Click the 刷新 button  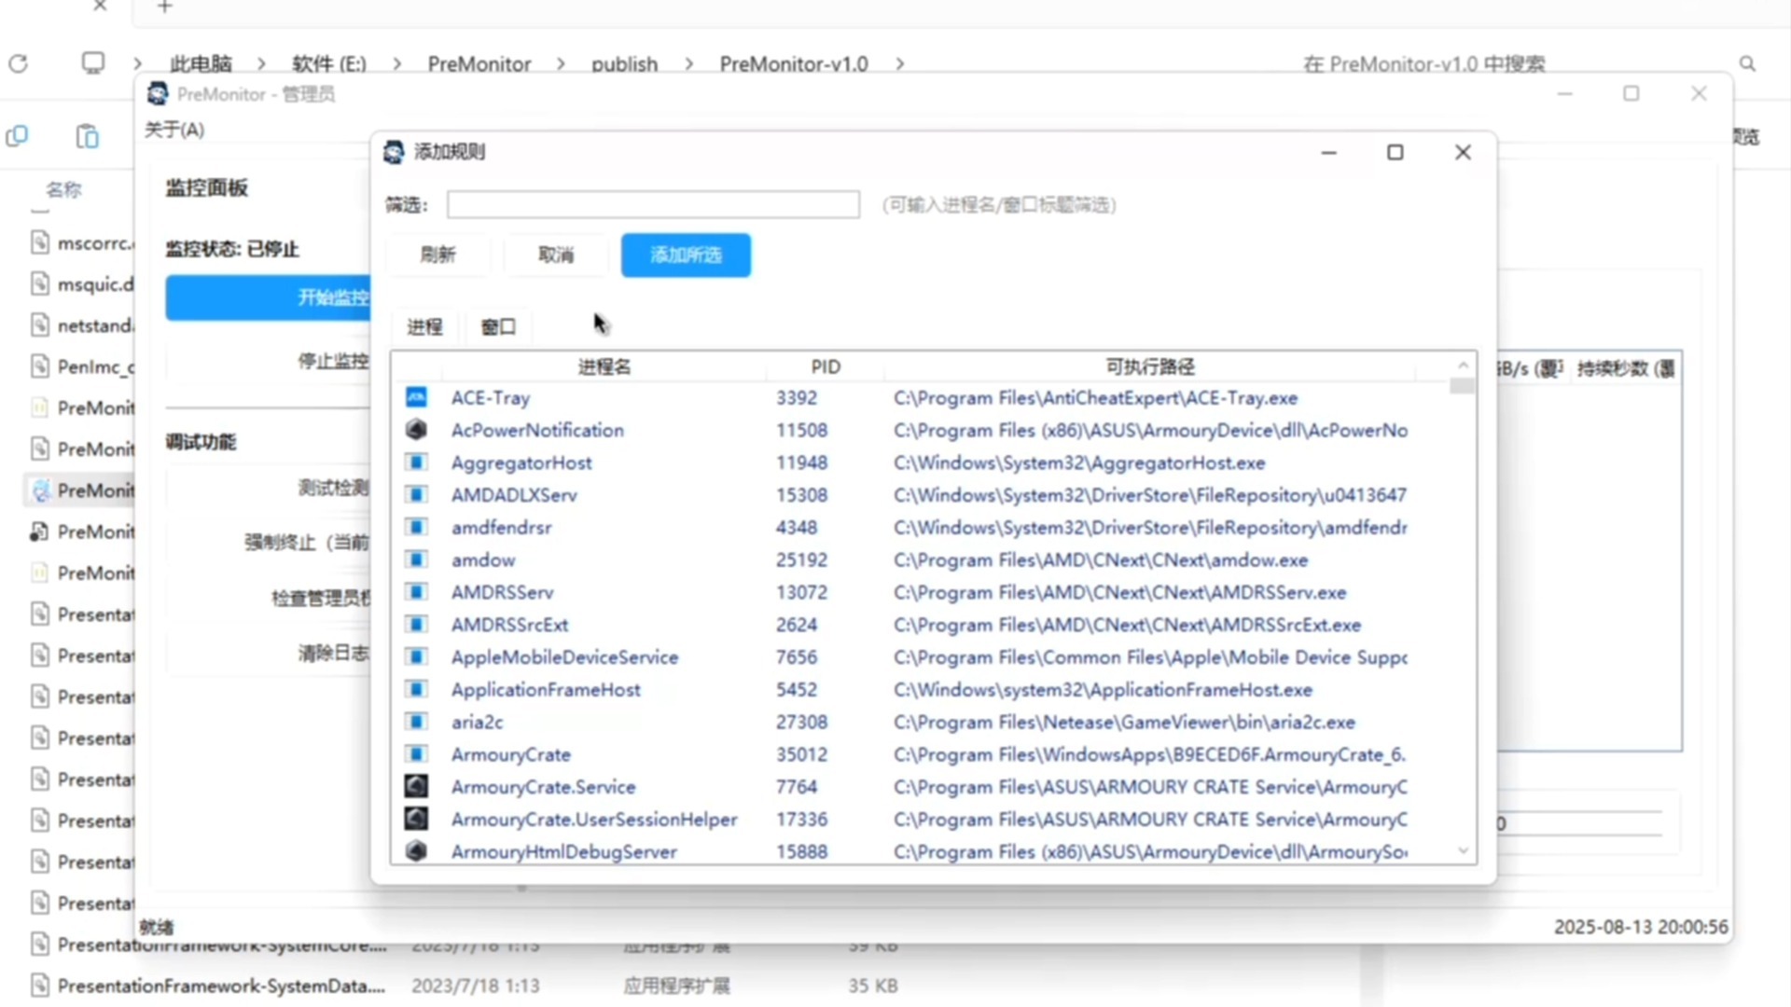[x=438, y=255]
